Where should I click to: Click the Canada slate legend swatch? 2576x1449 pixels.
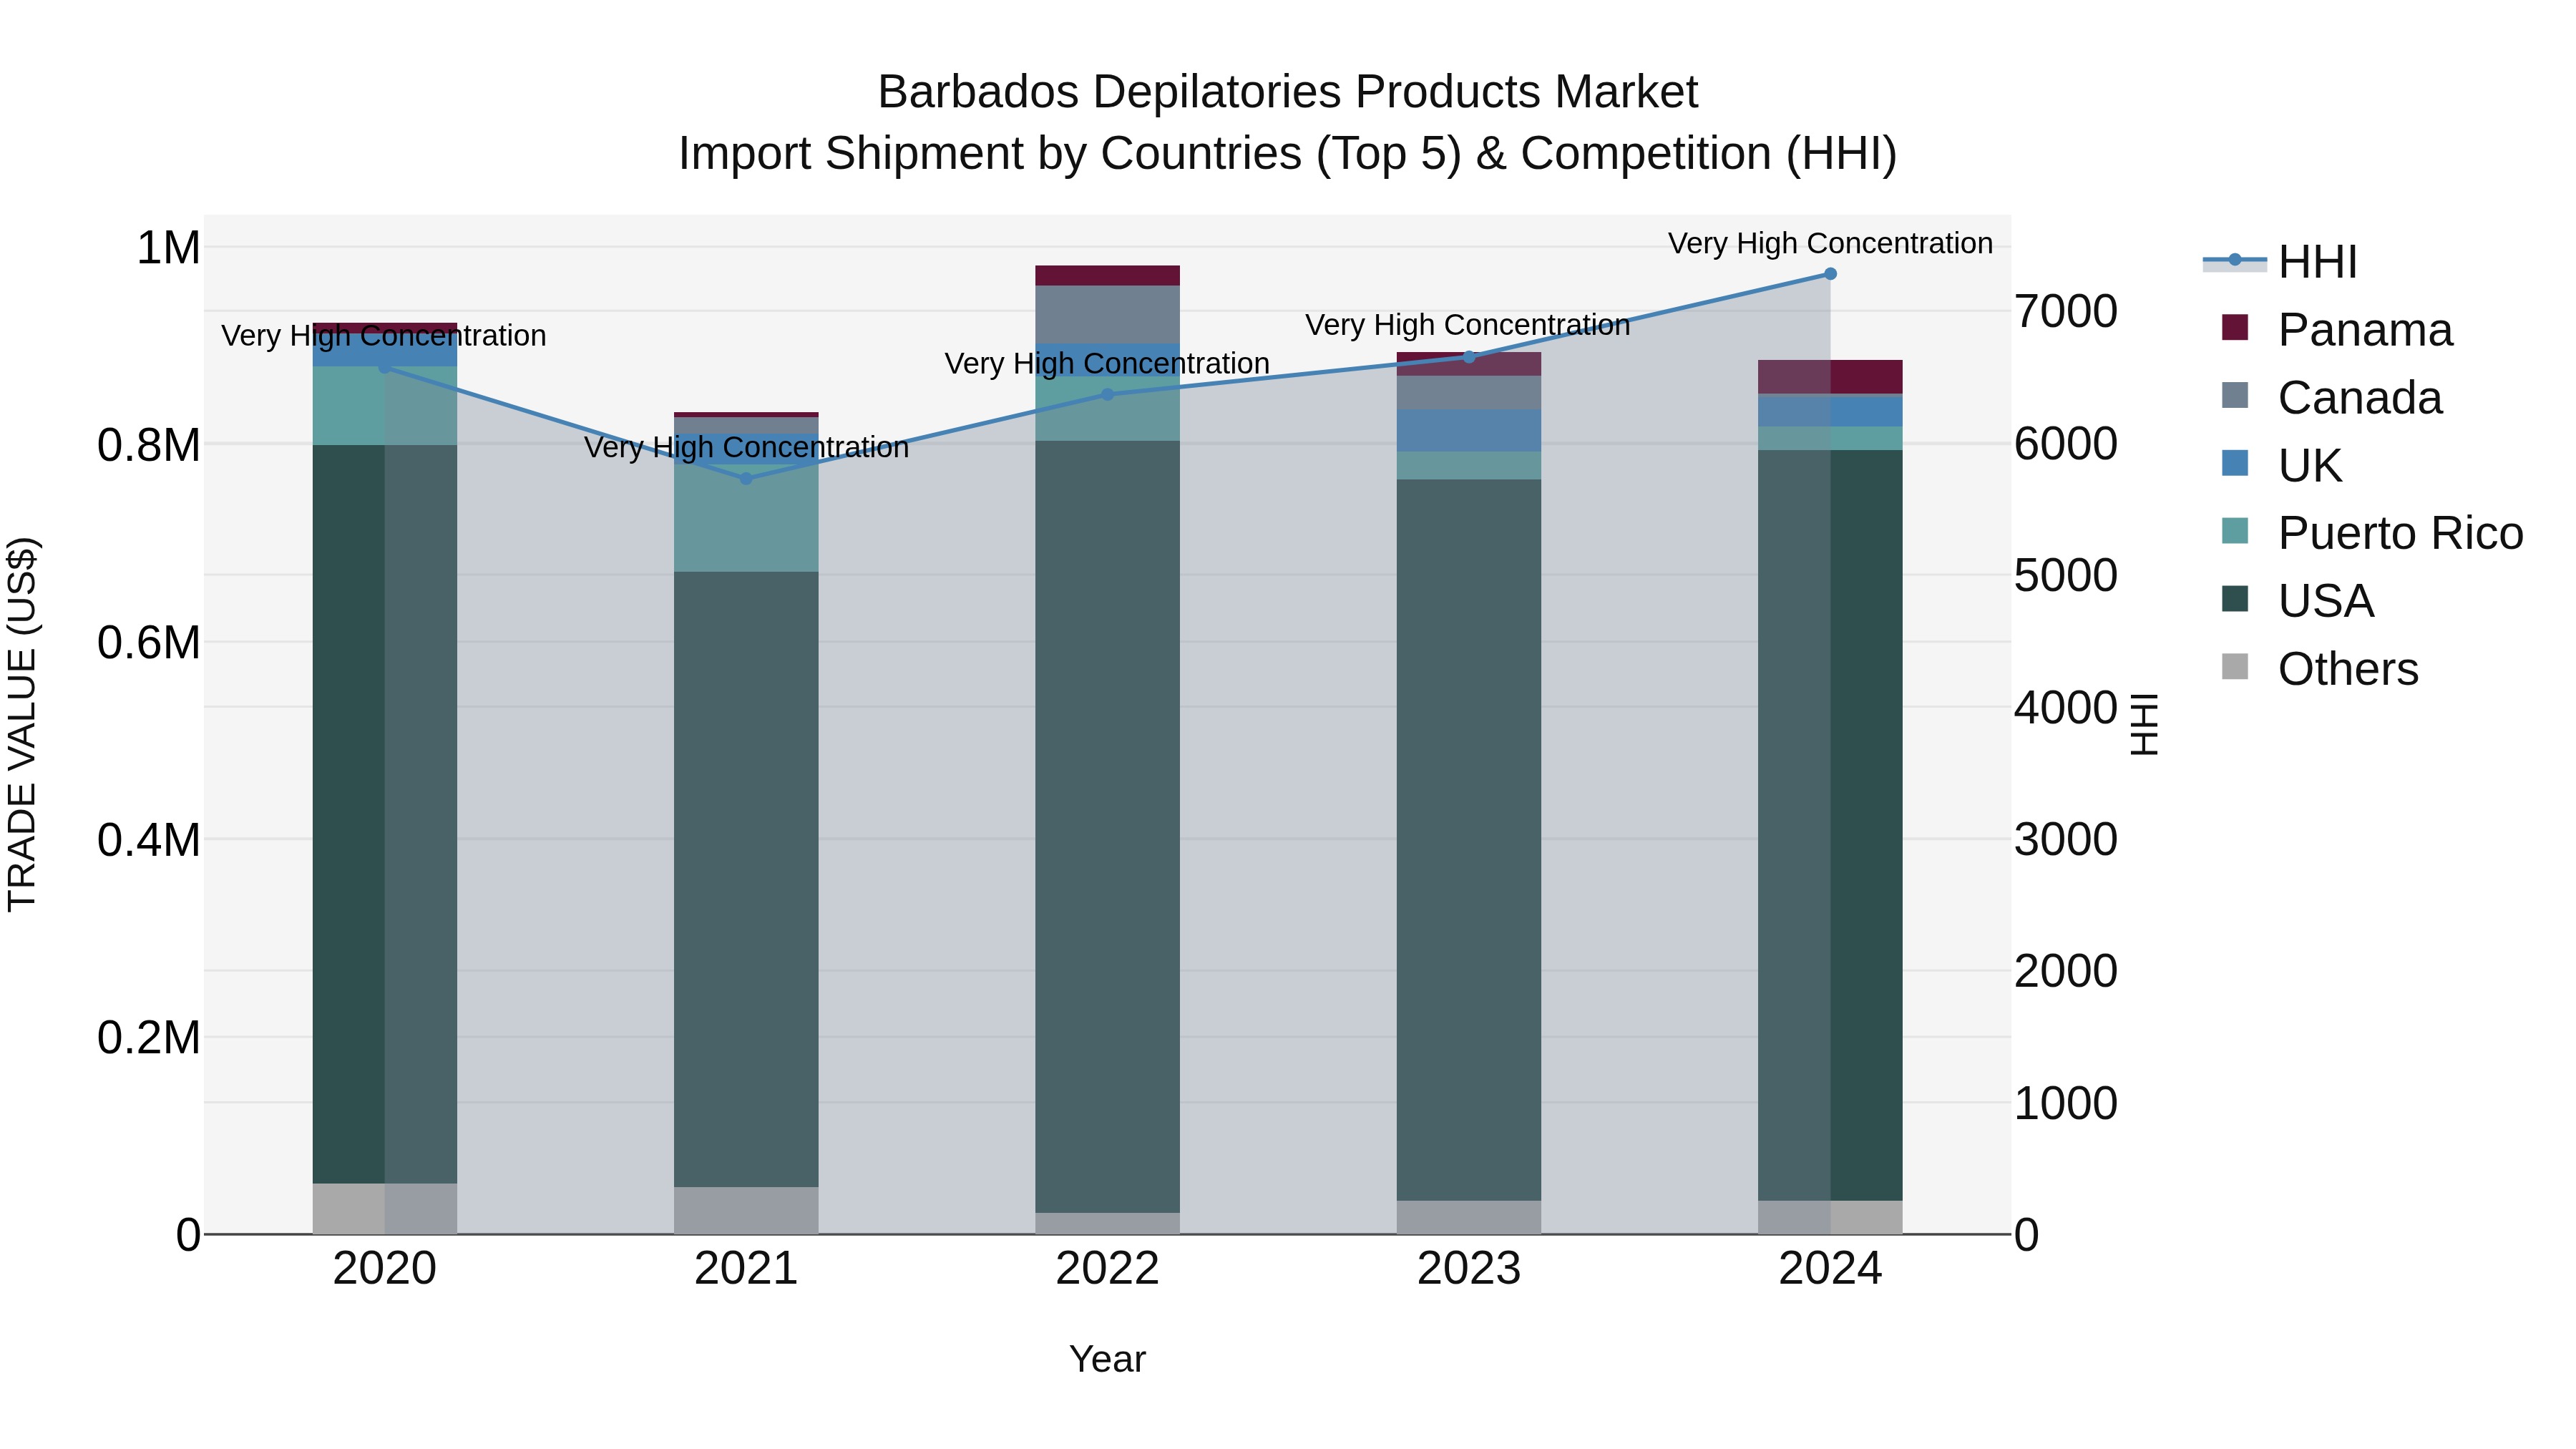click(x=2235, y=395)
